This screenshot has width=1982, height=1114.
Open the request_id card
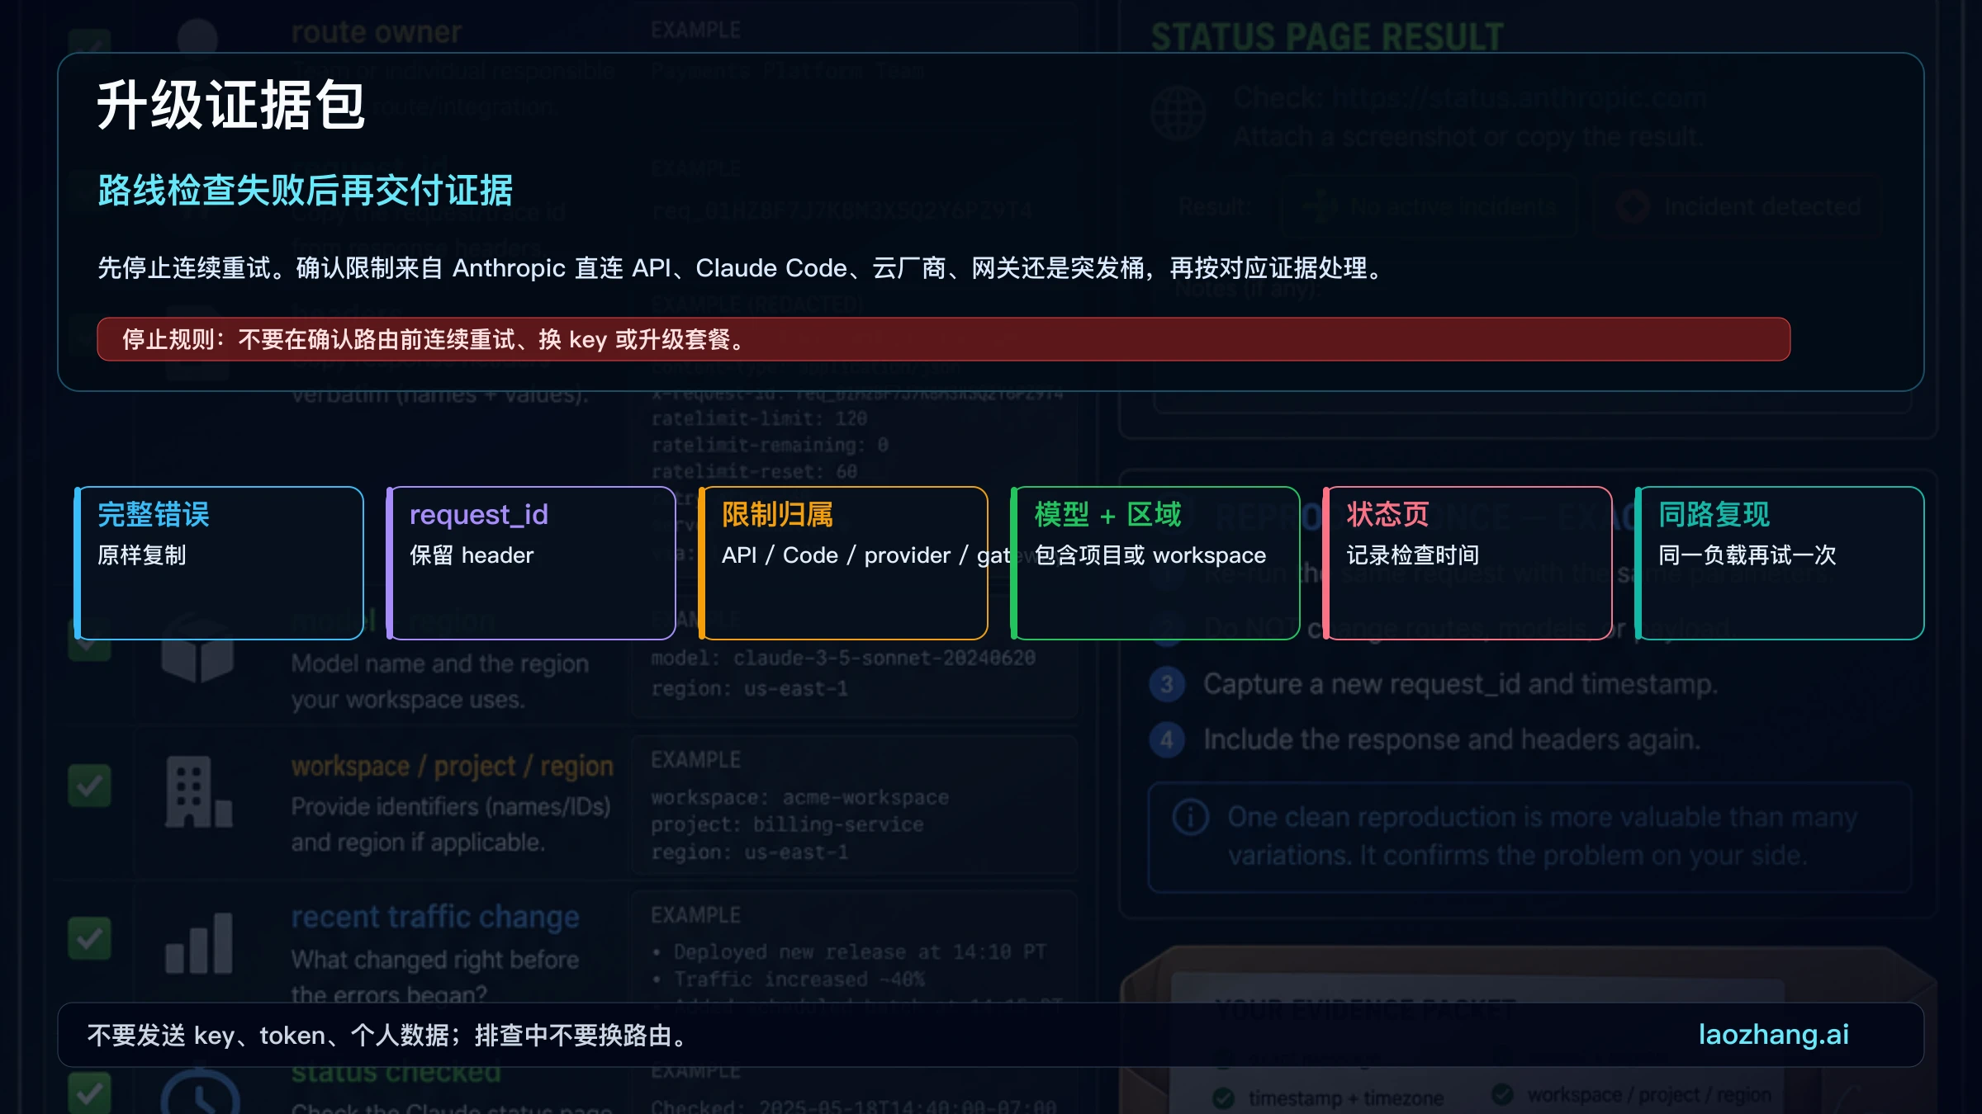[531, 563]
